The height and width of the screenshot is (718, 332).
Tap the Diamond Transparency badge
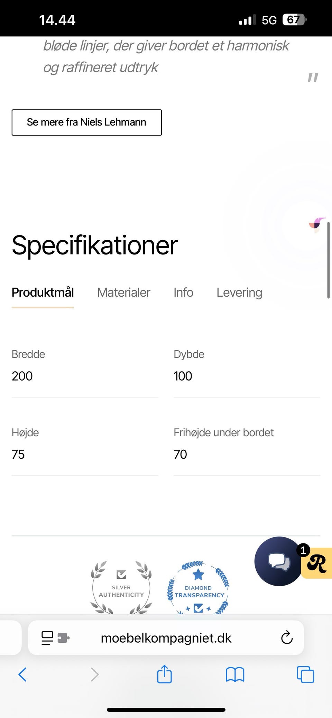(x=199, y=588)
